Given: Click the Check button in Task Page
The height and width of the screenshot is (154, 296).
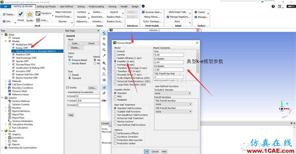Looking at the screenshot, I should tap(91, 44).
